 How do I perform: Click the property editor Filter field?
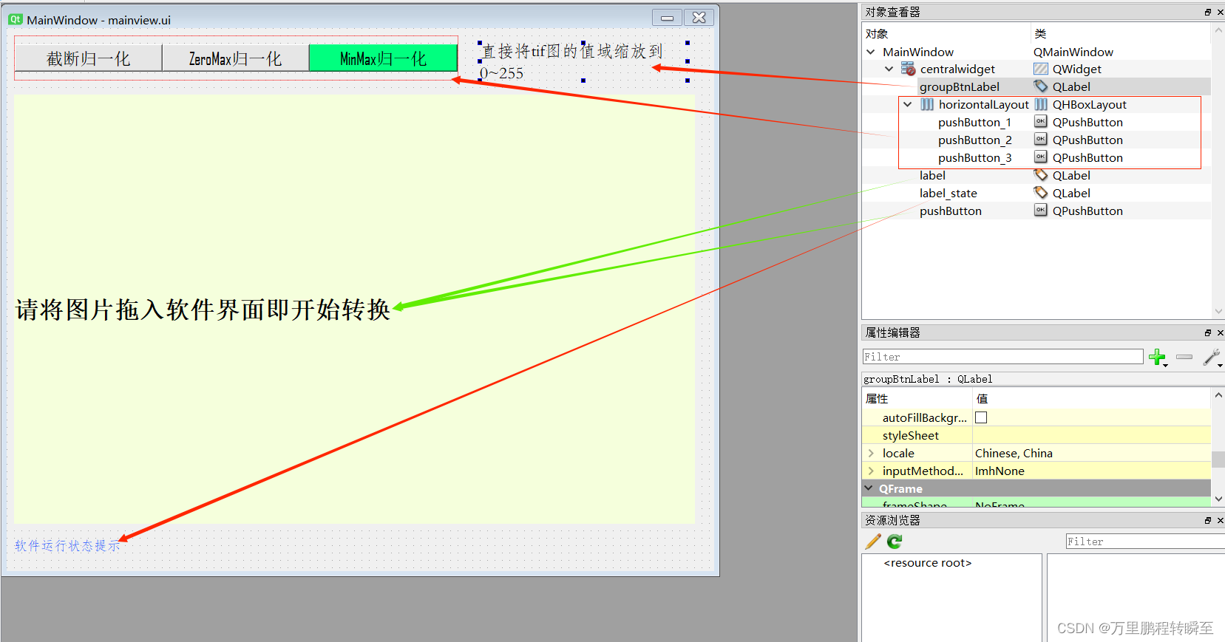(1002, 357)
